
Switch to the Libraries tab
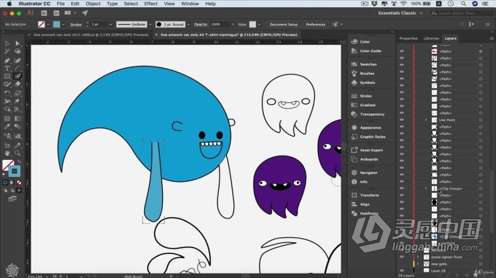(x=431, y=38)
